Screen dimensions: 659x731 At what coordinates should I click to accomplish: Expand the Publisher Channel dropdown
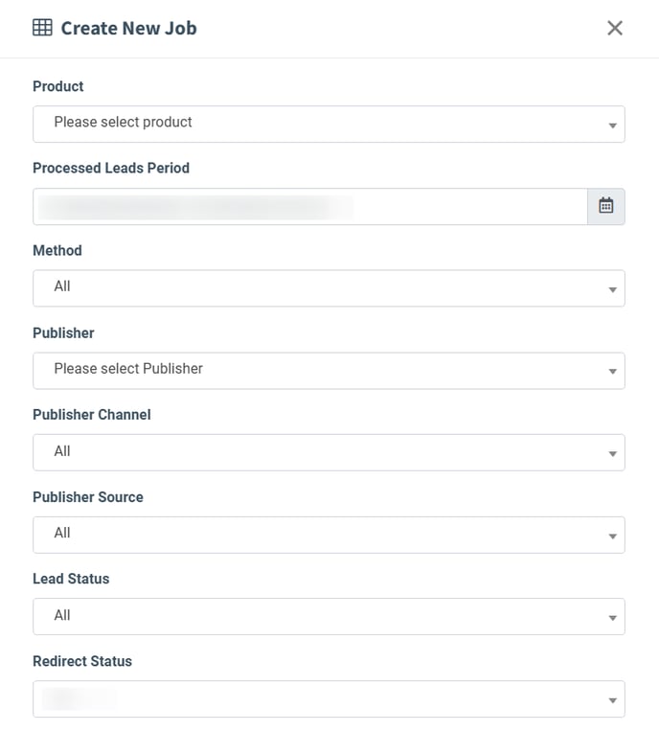point(329,452)
